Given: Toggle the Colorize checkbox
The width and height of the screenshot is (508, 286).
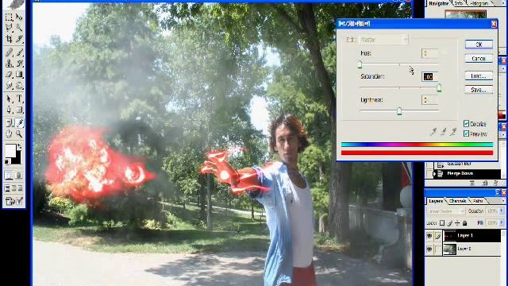Looking at the screenshot, I should pyautogui.click(x=466, y=124).
